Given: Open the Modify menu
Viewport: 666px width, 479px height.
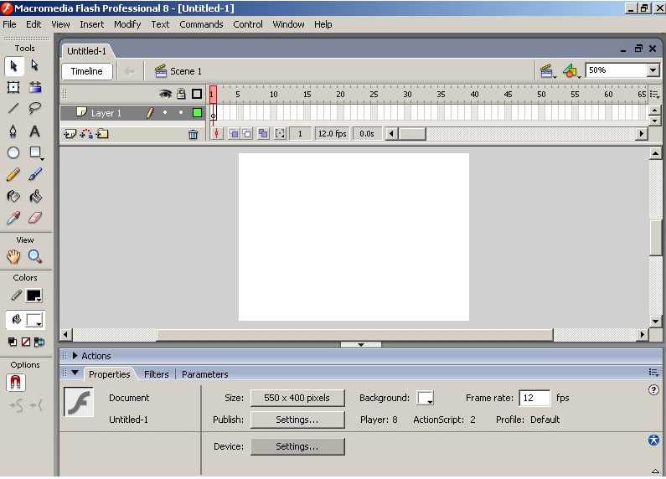Looking at the screenshot, I should [x=127, y=24].
